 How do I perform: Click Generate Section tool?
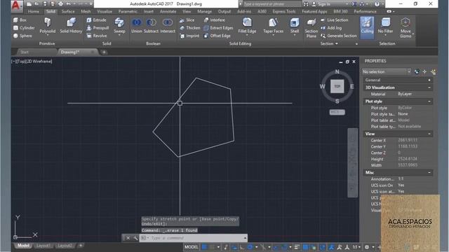coord(338,36)
